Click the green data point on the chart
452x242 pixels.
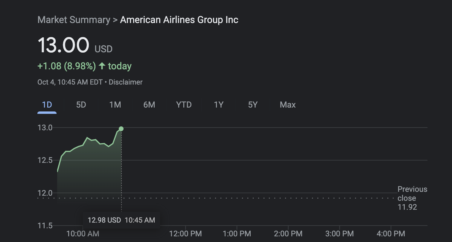tap(121, 129)
